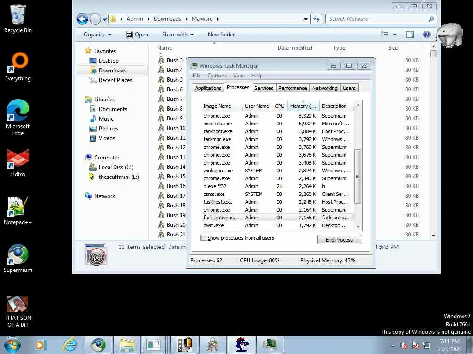Open Microsoft Edge from the desktop
This screenshot has height=354, width=473.
point(18,118)
